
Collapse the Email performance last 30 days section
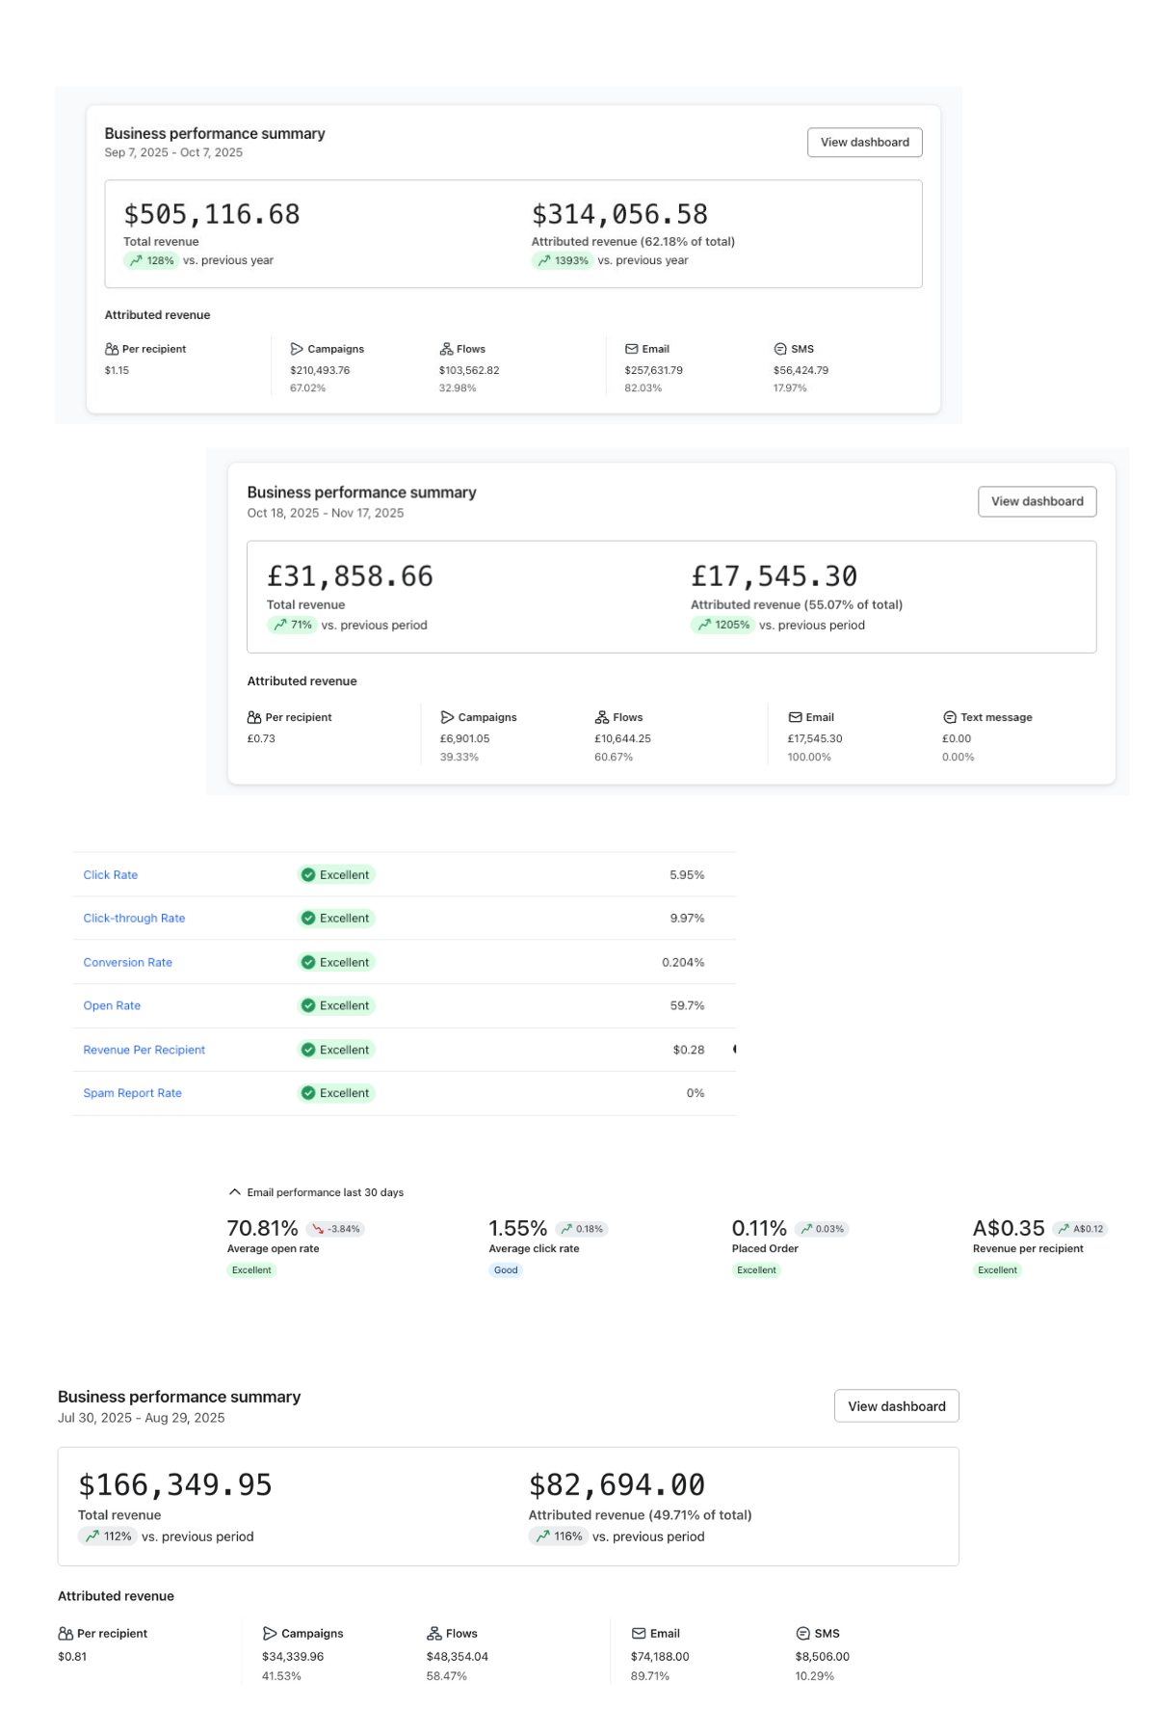[x=234, y=1192]
